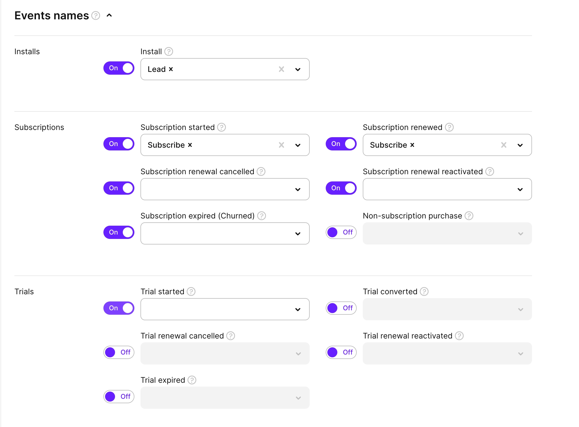This screenshot has width=579, height=427.
Task: Click Subscription renewed help icon
Action: (449, 127)
